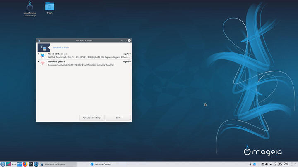Open the clipboard icon in the system tray
Viewport: 298px width, 167px height.
pos(262,164)
